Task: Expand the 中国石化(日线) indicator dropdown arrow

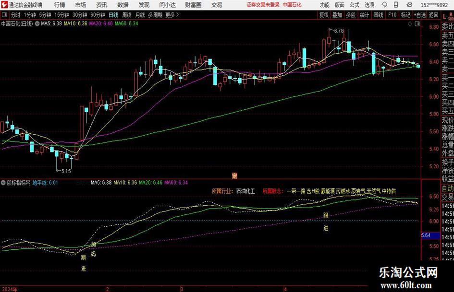Action: click(x=37, y=23)
